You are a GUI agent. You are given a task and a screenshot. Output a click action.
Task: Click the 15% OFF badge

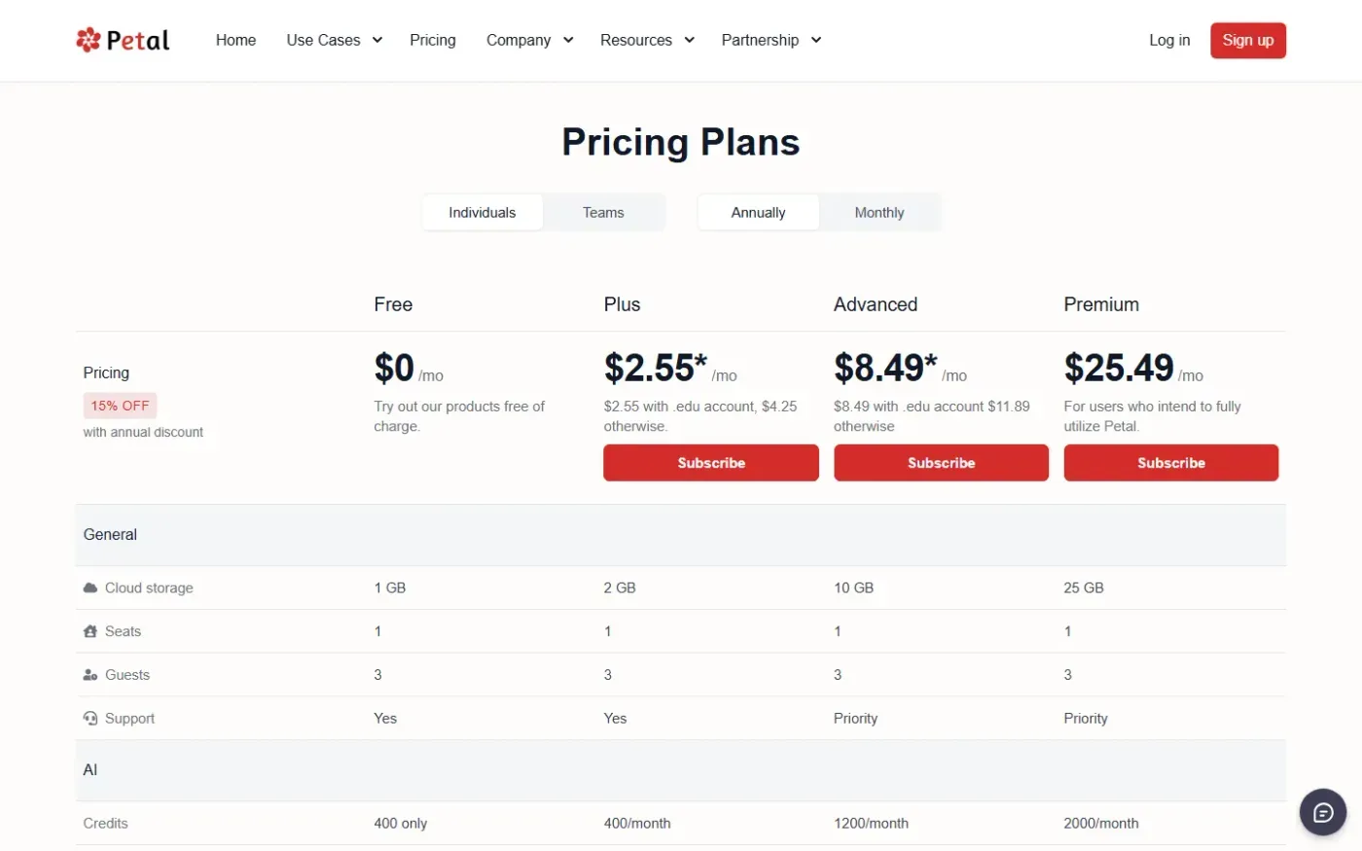click(x=120, y=406)
